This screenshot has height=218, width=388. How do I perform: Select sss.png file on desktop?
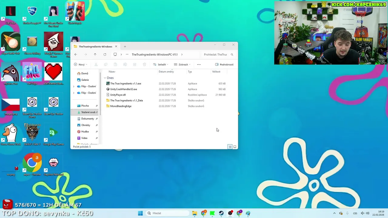[11, 170]
